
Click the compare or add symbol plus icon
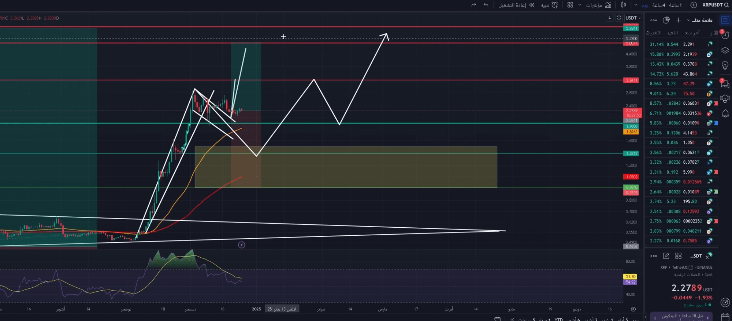click(x=694, y=5)
